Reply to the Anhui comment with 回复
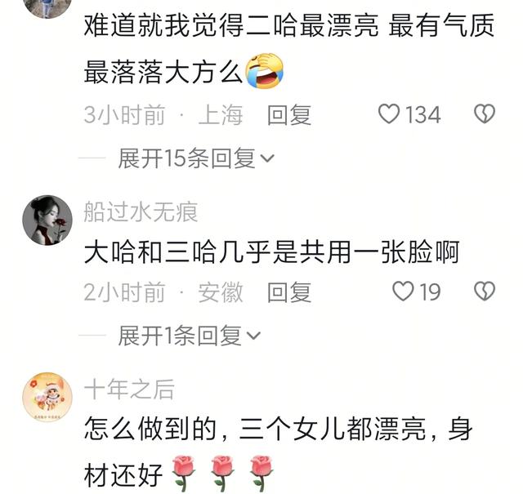Image resolution: width=523 pixels, height=494 pixels. tap(289, 292)
